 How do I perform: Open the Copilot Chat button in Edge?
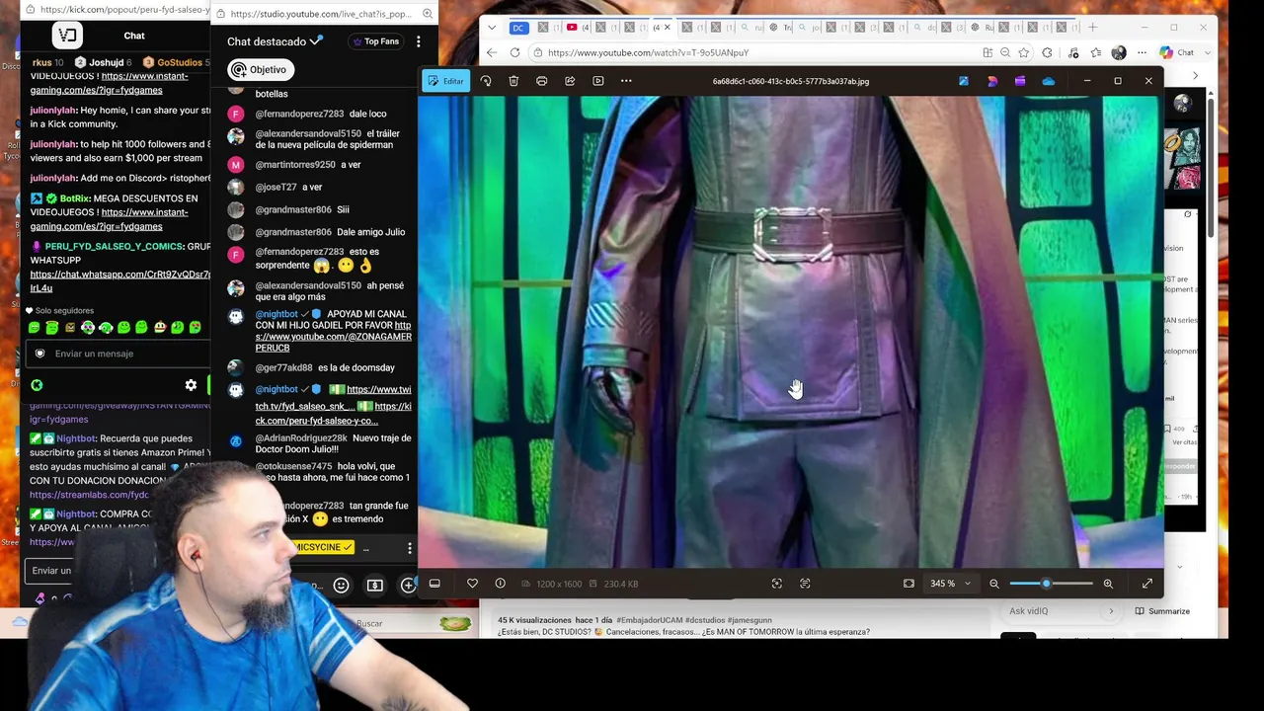pyautogui.click(x=1178, y=52)
